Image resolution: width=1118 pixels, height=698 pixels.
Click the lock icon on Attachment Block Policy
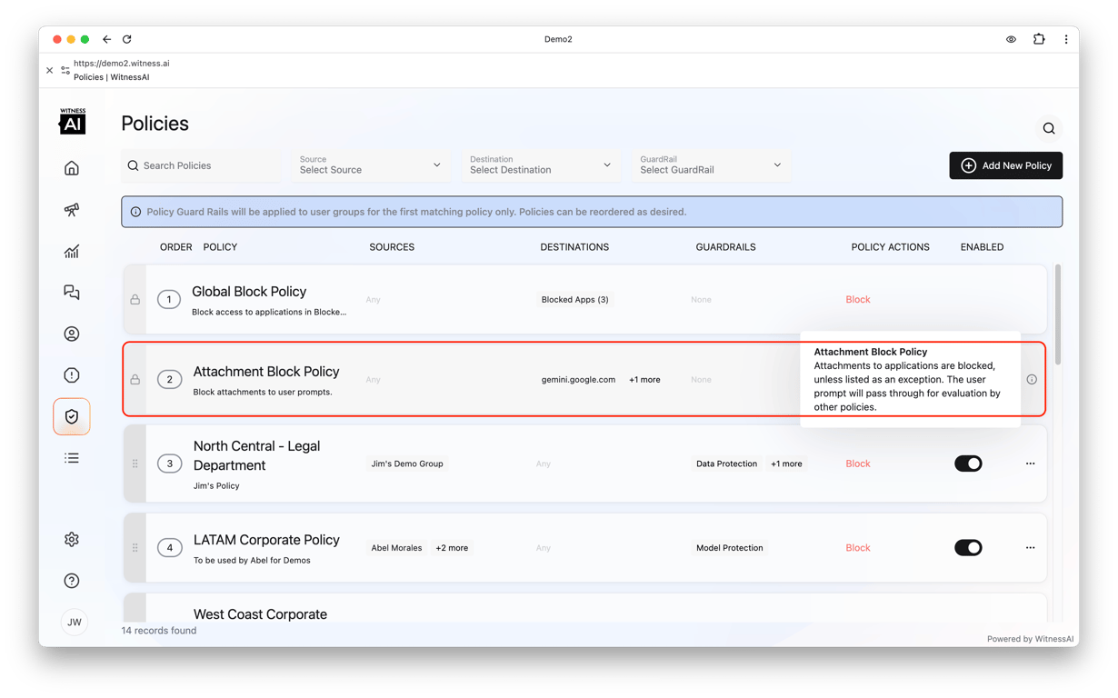pos(135,379)
